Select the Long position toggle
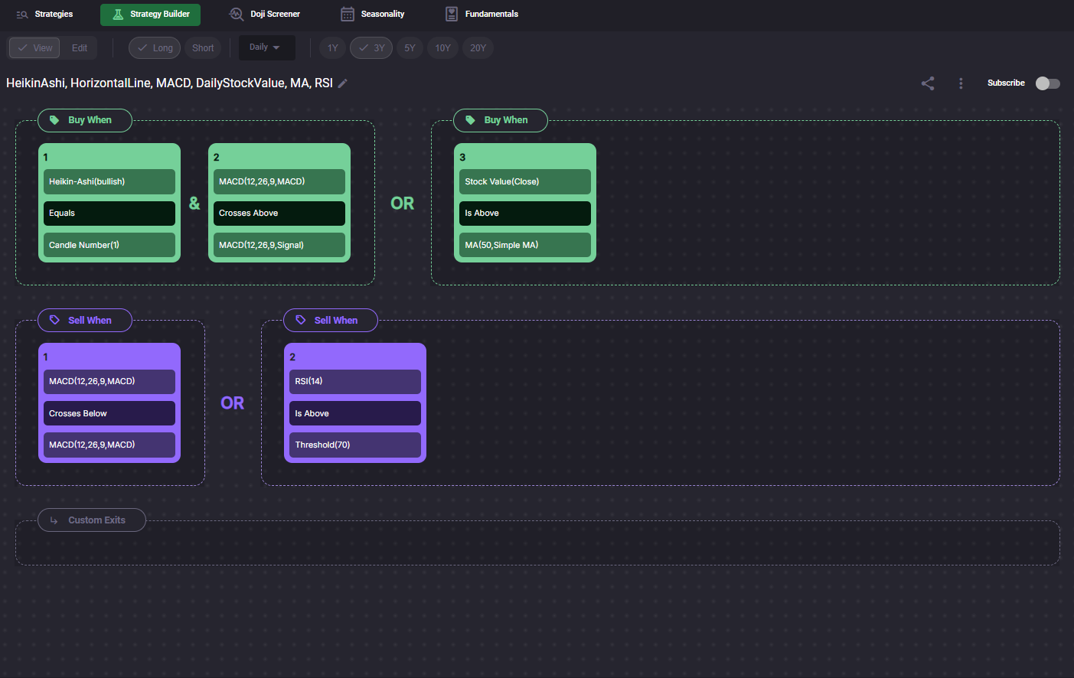Viewport: 1074px width, 678px height. 155,48
